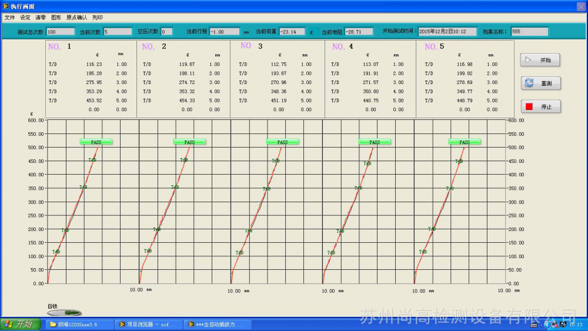Image resolution: width=588 pixels, height=331 pixels.
Task: Open the 凯峰1220Snew3.6 folder in taskbar
Action: click(78, 324)
